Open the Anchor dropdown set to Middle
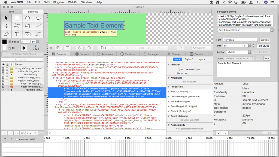This screenshot has height=157, width=279. (x=239, y=52)
